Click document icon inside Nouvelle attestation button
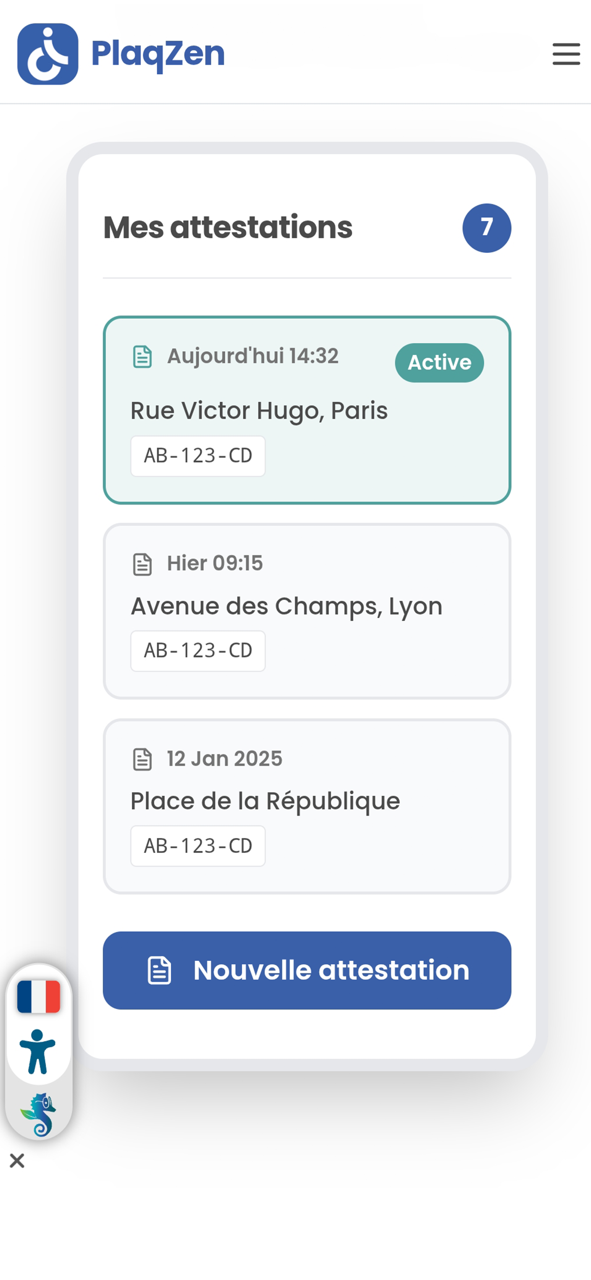The width and height of the screenshot is (591, 1280). coord(159,970)
